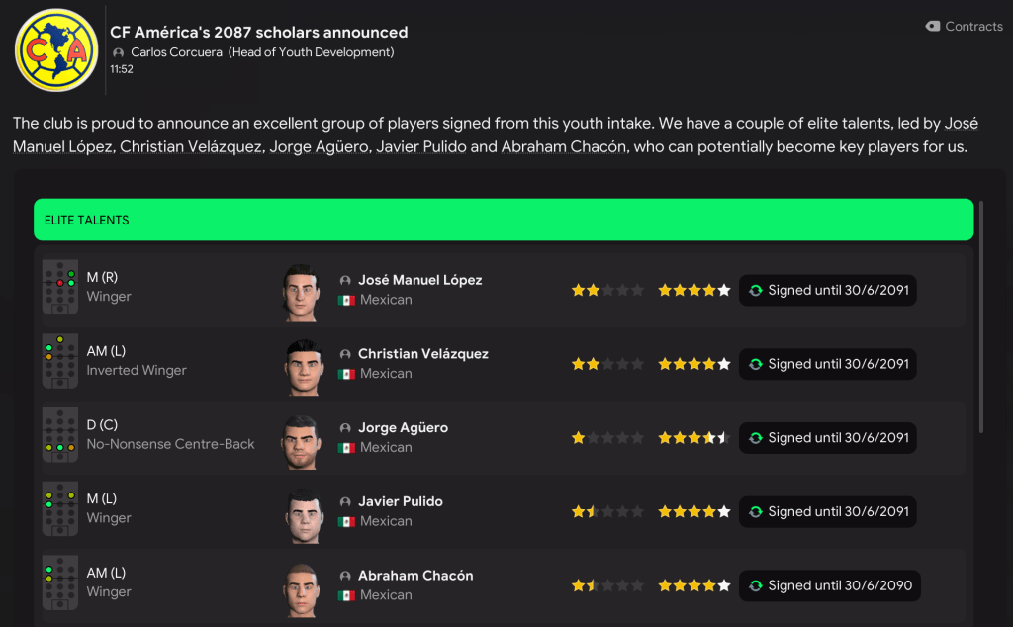Select José Manuel López player name in list
The width and height of the screenshot is (1013, 627).
[x=419, y=280]
